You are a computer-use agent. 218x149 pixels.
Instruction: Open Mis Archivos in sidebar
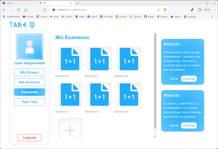tap(29, 82)
